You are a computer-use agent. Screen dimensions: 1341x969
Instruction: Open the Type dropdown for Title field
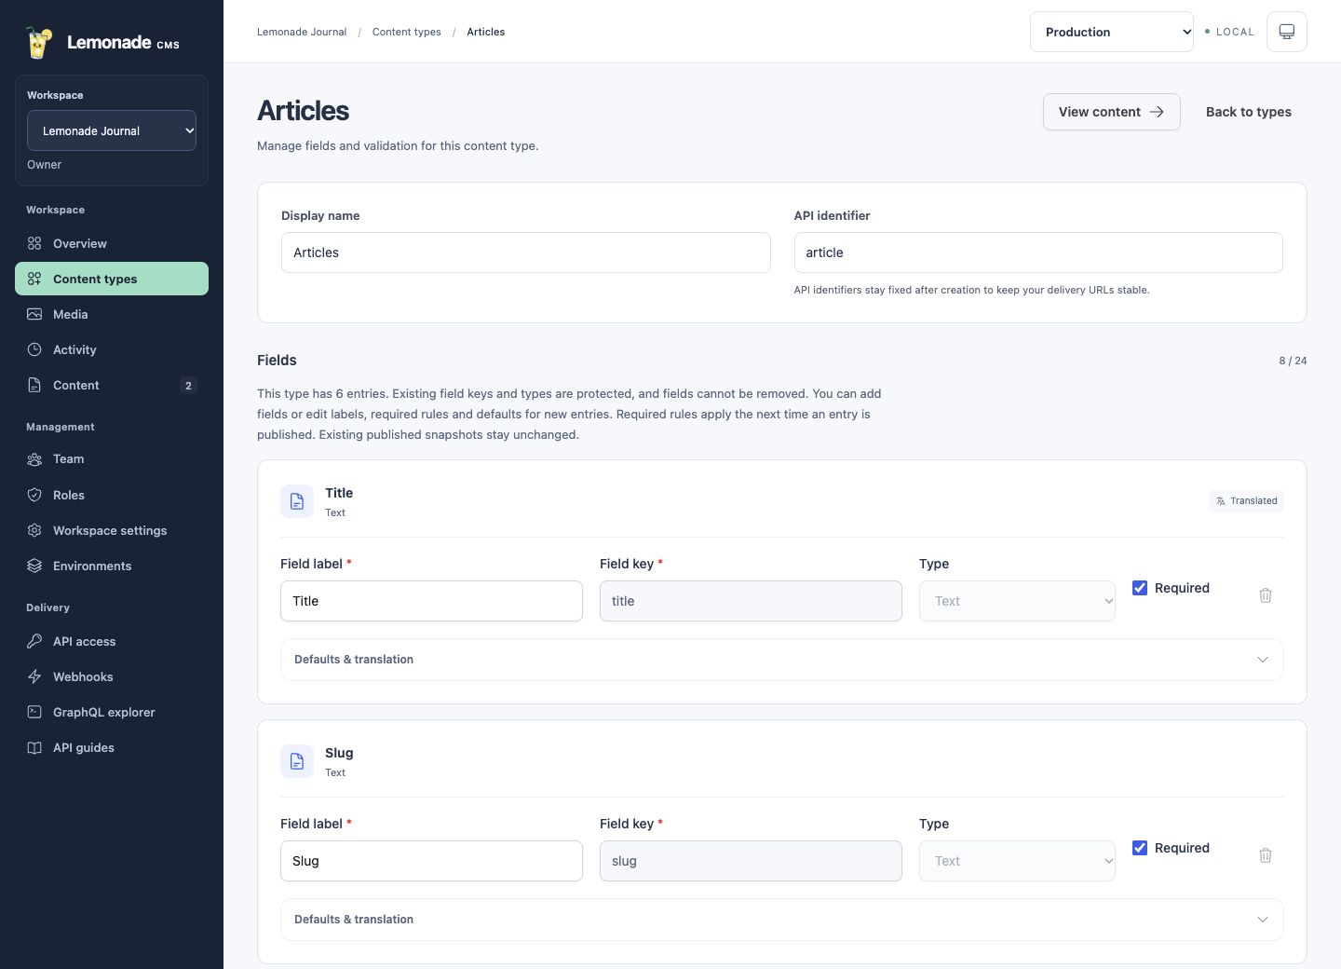1017,601
